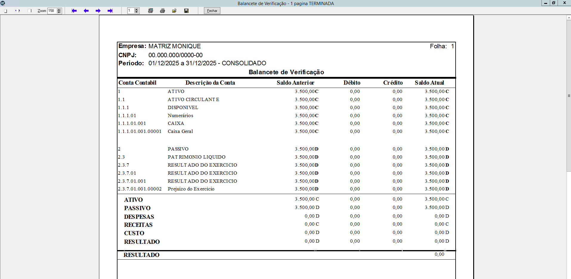Decrease the page number with the down arrow
This screenshot has width=571, height=279.
pyautogui.click(x=137, y=12)
